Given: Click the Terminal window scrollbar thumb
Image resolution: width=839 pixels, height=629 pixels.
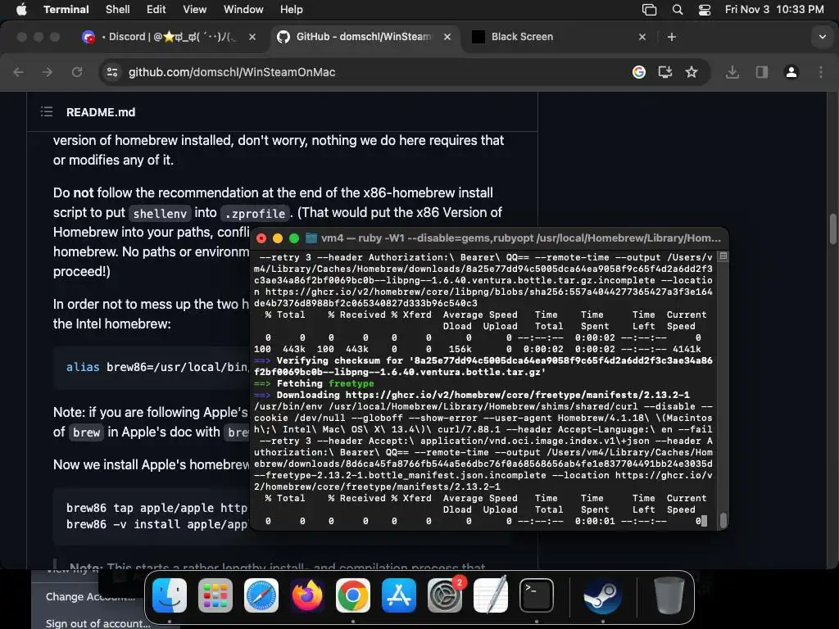Looking at the screenshot, I should [x=723, y=520].
